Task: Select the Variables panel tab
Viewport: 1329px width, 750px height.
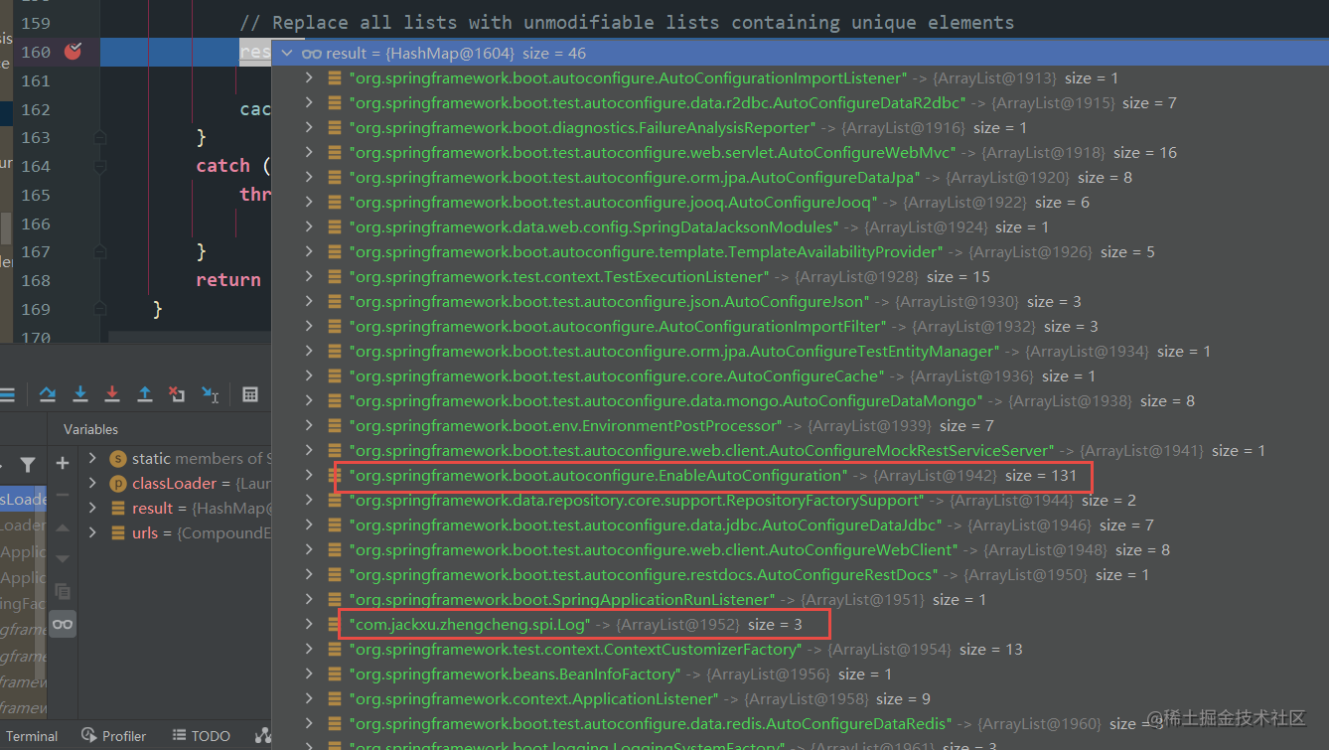Action: pos(90,429)
